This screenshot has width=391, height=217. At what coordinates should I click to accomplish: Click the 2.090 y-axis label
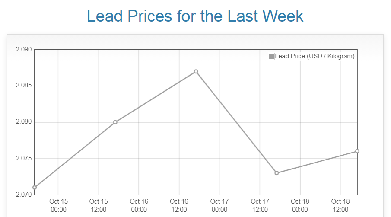[x=23, y=50]
